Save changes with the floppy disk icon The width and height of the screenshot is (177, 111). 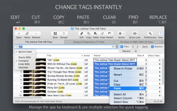(x=55, y=33)
